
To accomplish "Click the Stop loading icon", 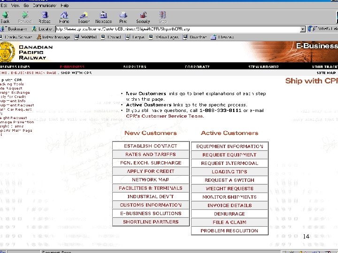I will pos(163,15).
